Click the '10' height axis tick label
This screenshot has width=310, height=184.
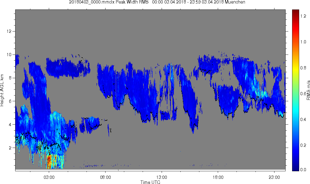click(x=9, y=55)
